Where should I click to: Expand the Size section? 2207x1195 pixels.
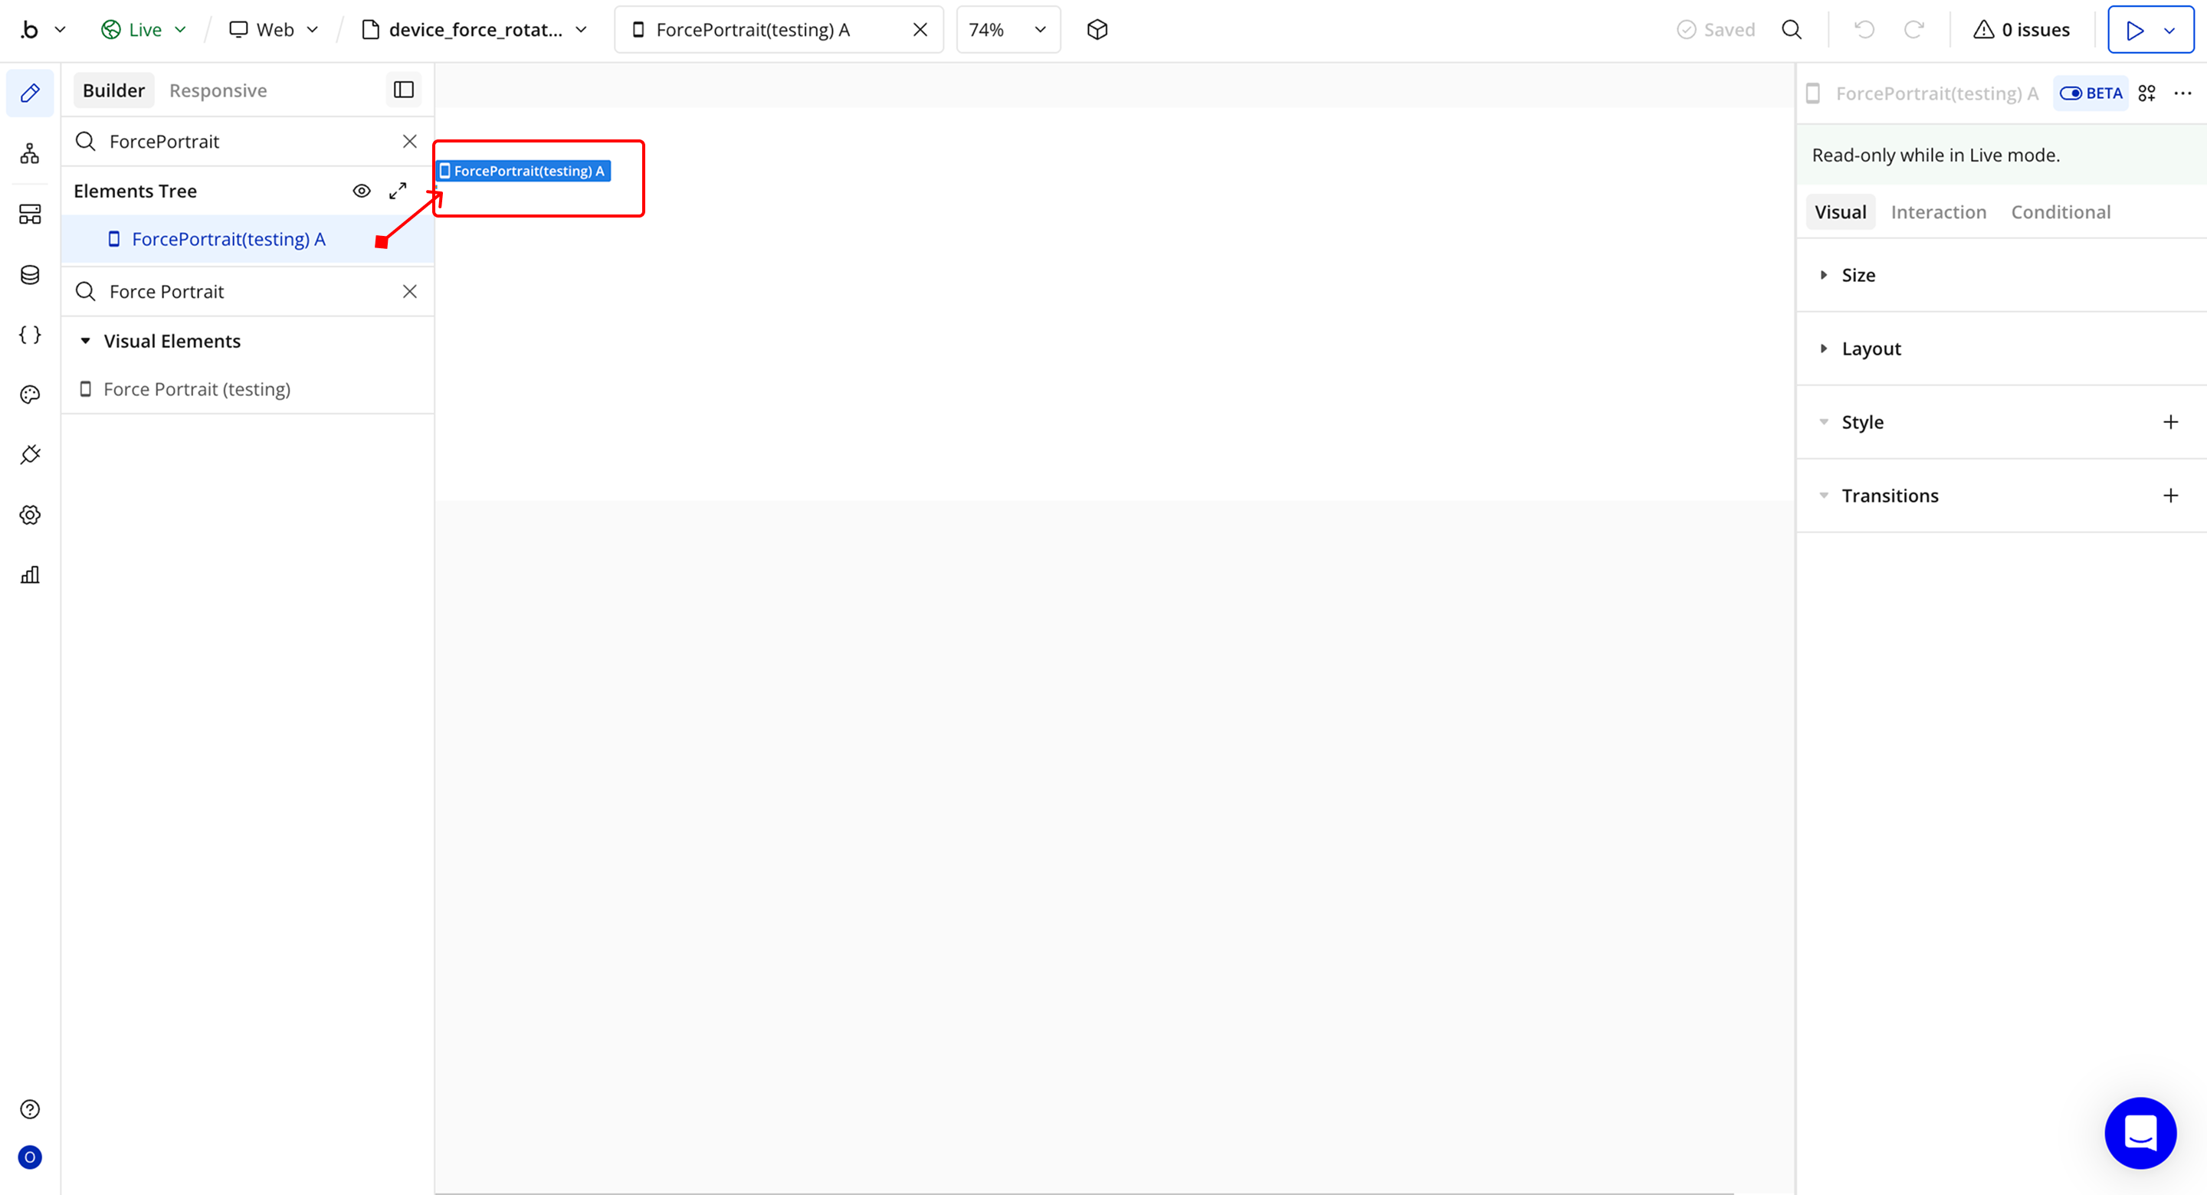(1858, 275)
